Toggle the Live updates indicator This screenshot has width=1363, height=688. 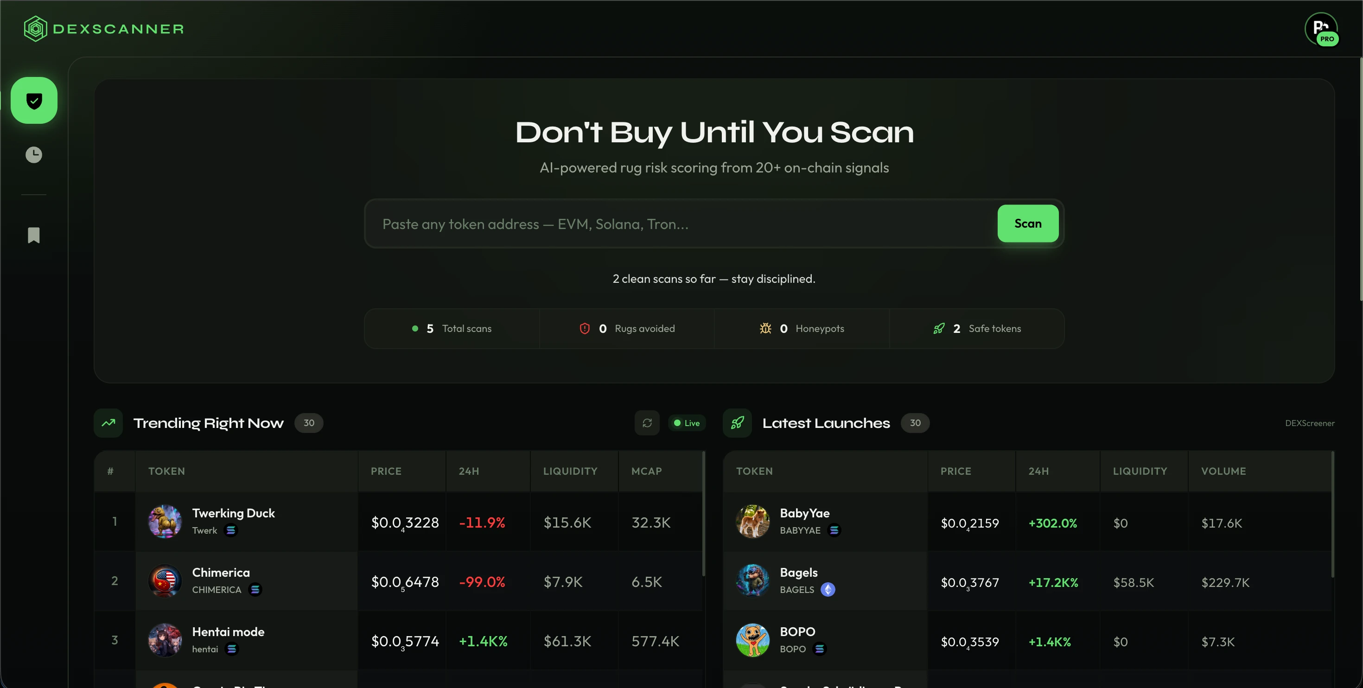[687, 423]
